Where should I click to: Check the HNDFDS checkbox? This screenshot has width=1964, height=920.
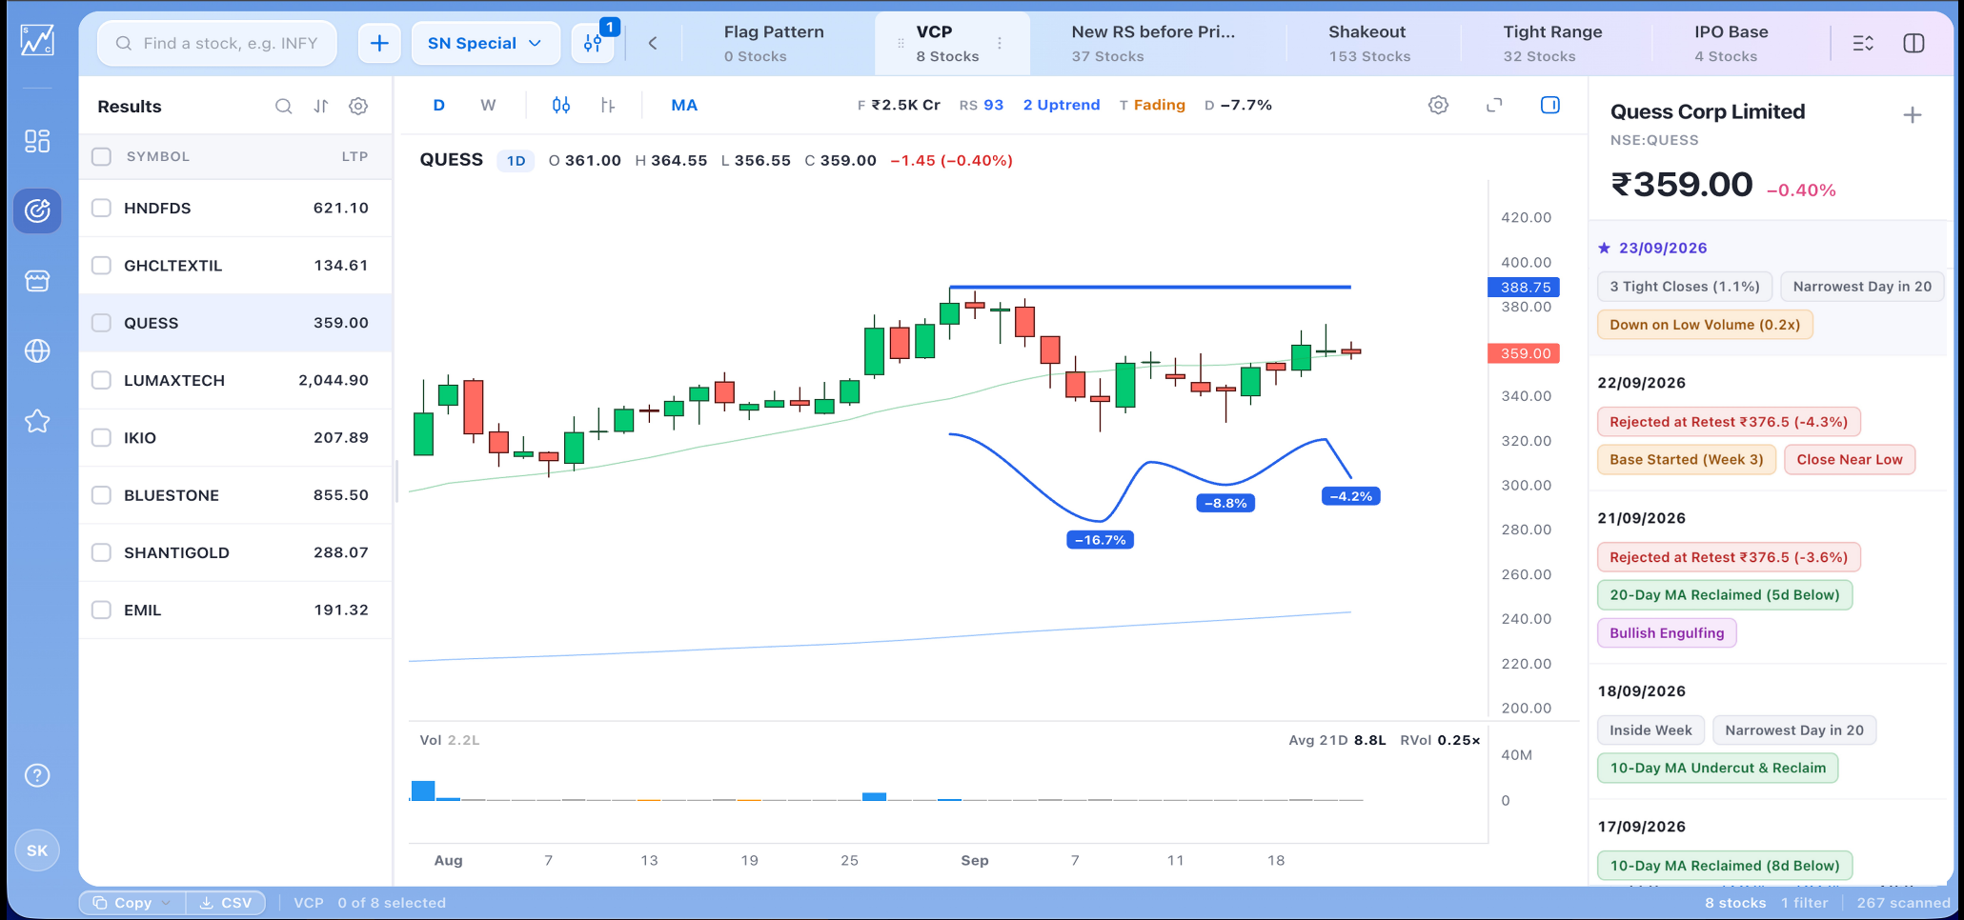pos(102,208)
